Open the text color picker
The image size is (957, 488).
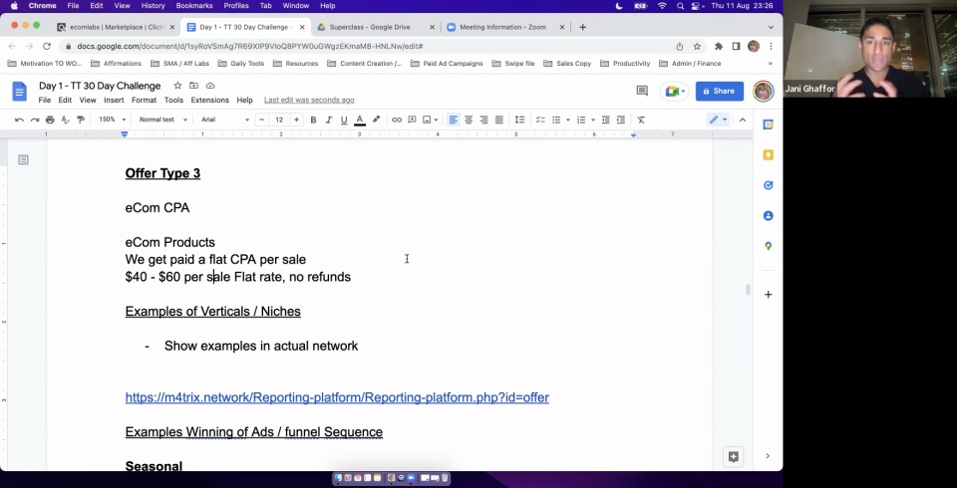(x=360, y=120)
